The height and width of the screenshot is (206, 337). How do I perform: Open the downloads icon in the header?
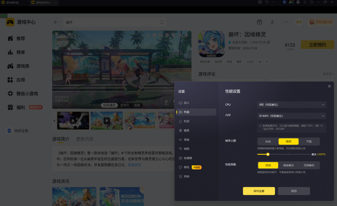272,22
